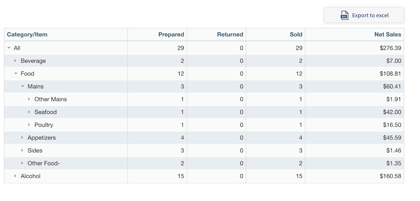Expand the Appetizers subcategory
420x201 pixels.
click(22, 138)
